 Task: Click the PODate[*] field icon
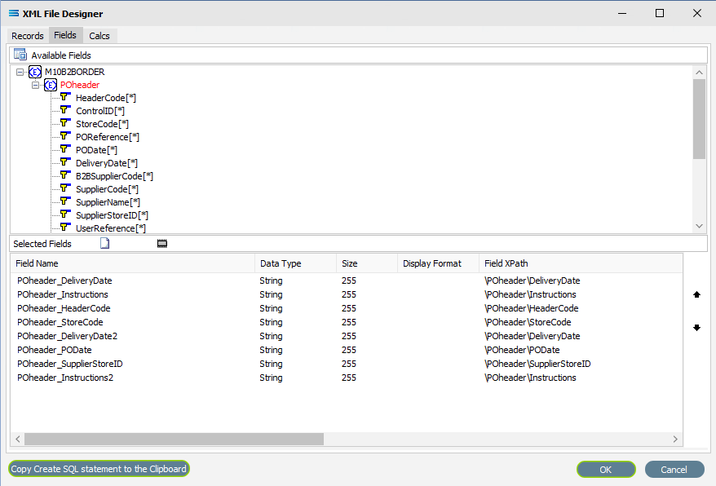pos(65,149)
